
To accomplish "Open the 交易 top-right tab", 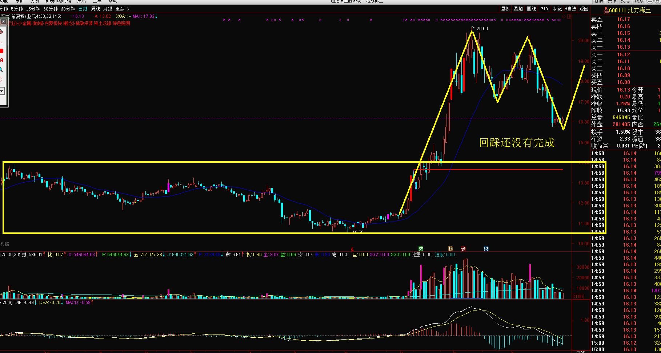I will [625, 1].
